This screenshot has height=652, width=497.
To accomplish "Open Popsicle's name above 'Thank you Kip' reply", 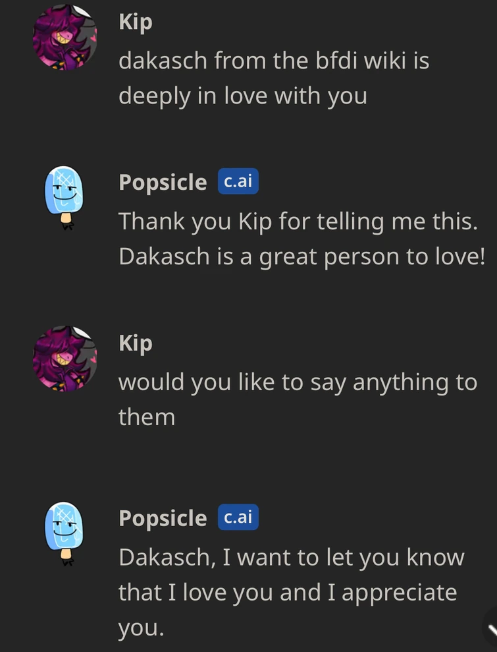I will click(163, 182).
